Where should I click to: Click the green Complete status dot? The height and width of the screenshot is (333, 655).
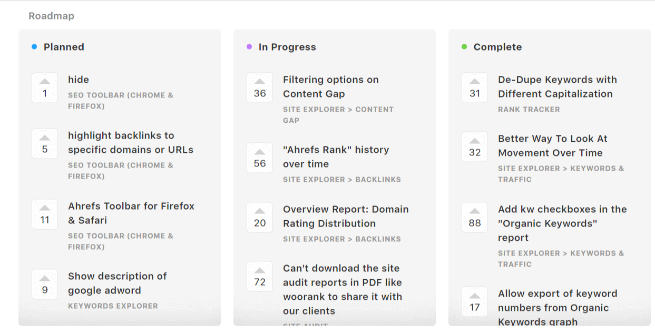464,47
